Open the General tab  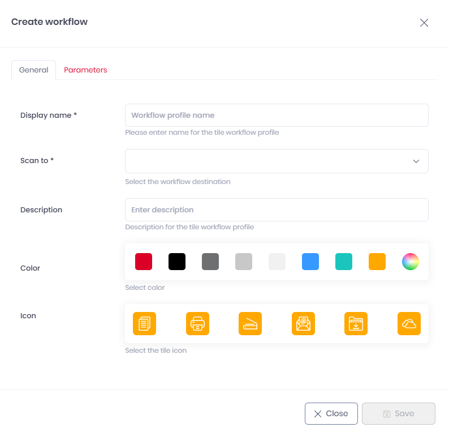point(34,70)
